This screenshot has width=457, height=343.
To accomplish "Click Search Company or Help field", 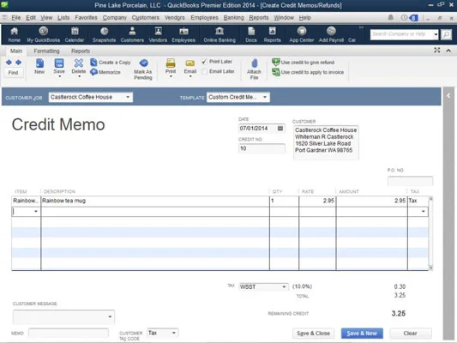I will click(401, 34).
